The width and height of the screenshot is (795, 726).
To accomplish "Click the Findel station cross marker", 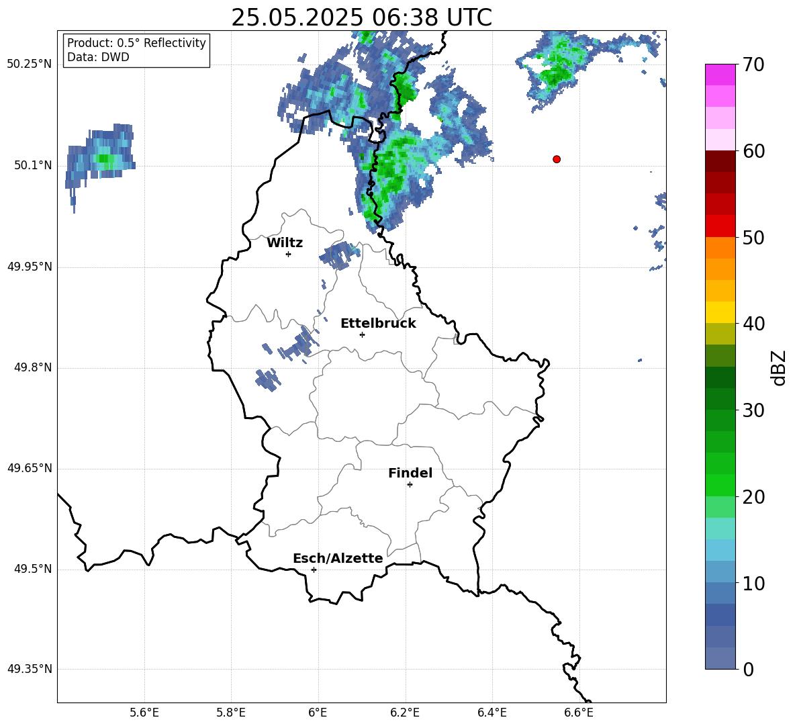I will click(x=410, y=485).
